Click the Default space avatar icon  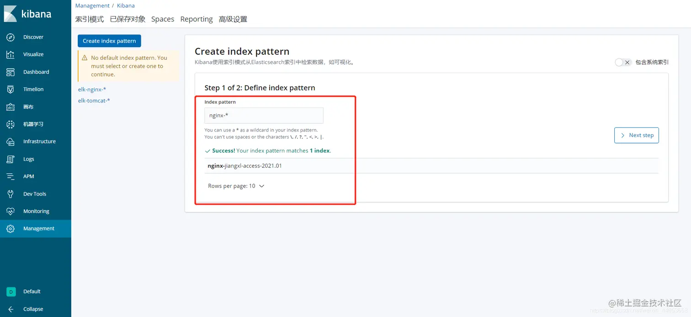click(11, 291)
